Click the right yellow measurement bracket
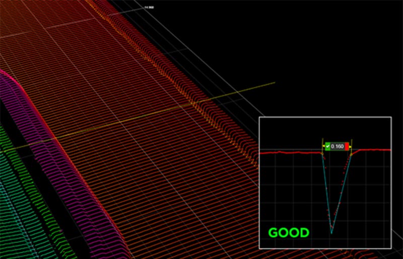This screenshot has width=403, height=259. click(351, 146)
